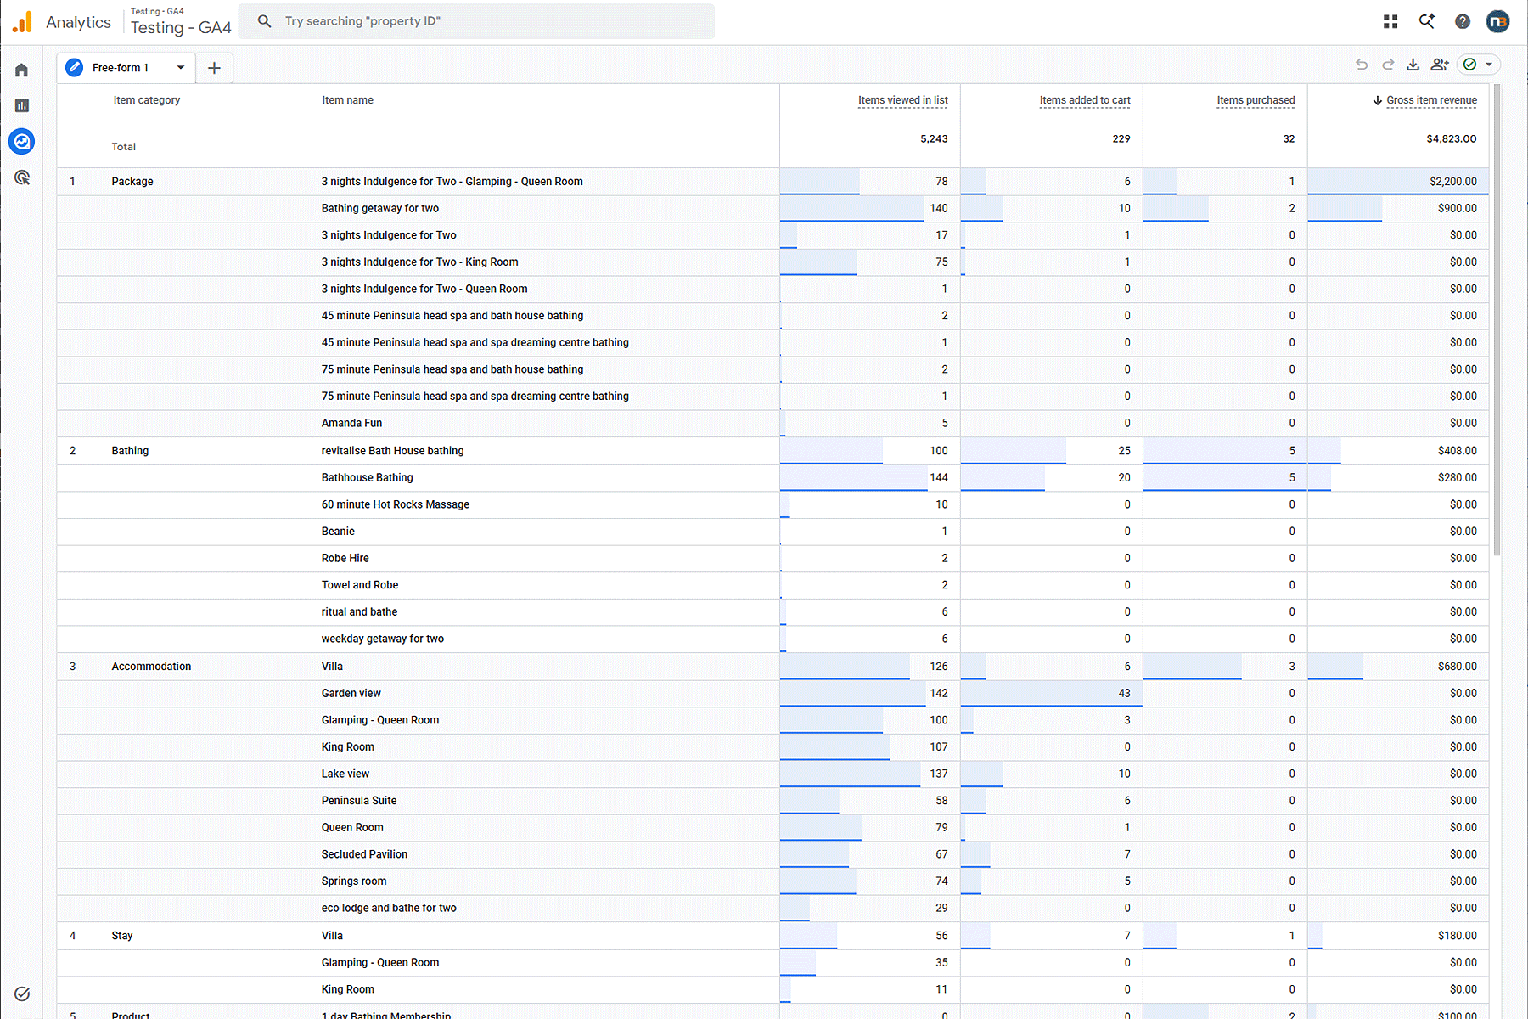Click 'weekday getaway for two' item name

coord(383,639)
